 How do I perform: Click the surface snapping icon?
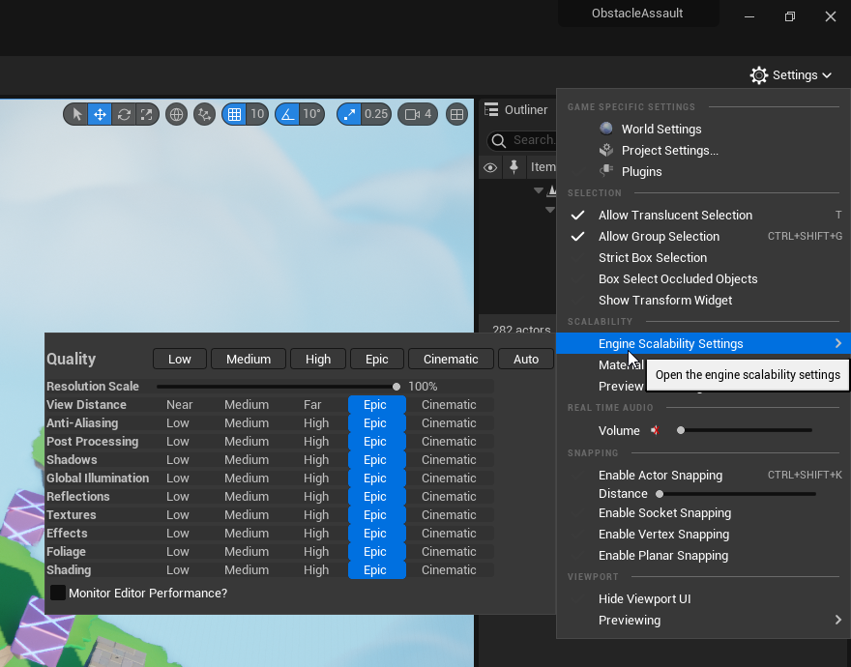point(204,114)
